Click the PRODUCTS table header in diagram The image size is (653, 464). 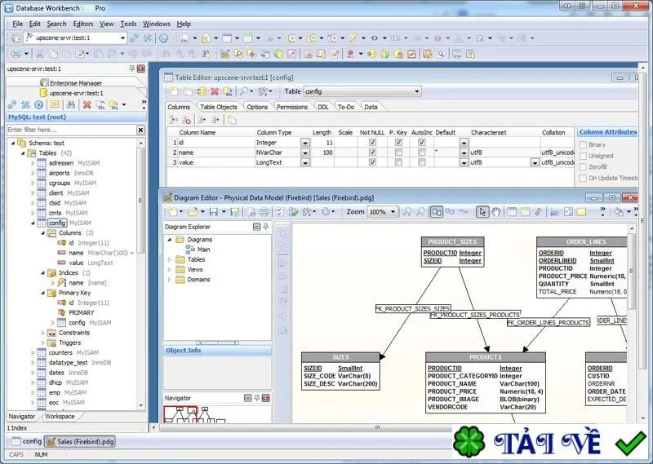pos(486,357)
